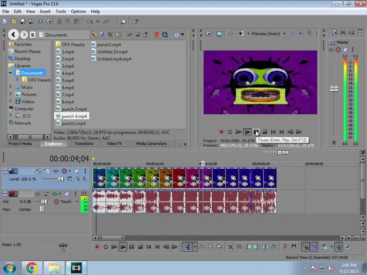
Task: Arm audio track 2 for recording
Action: pyautogui.click(x=37, y=194)
